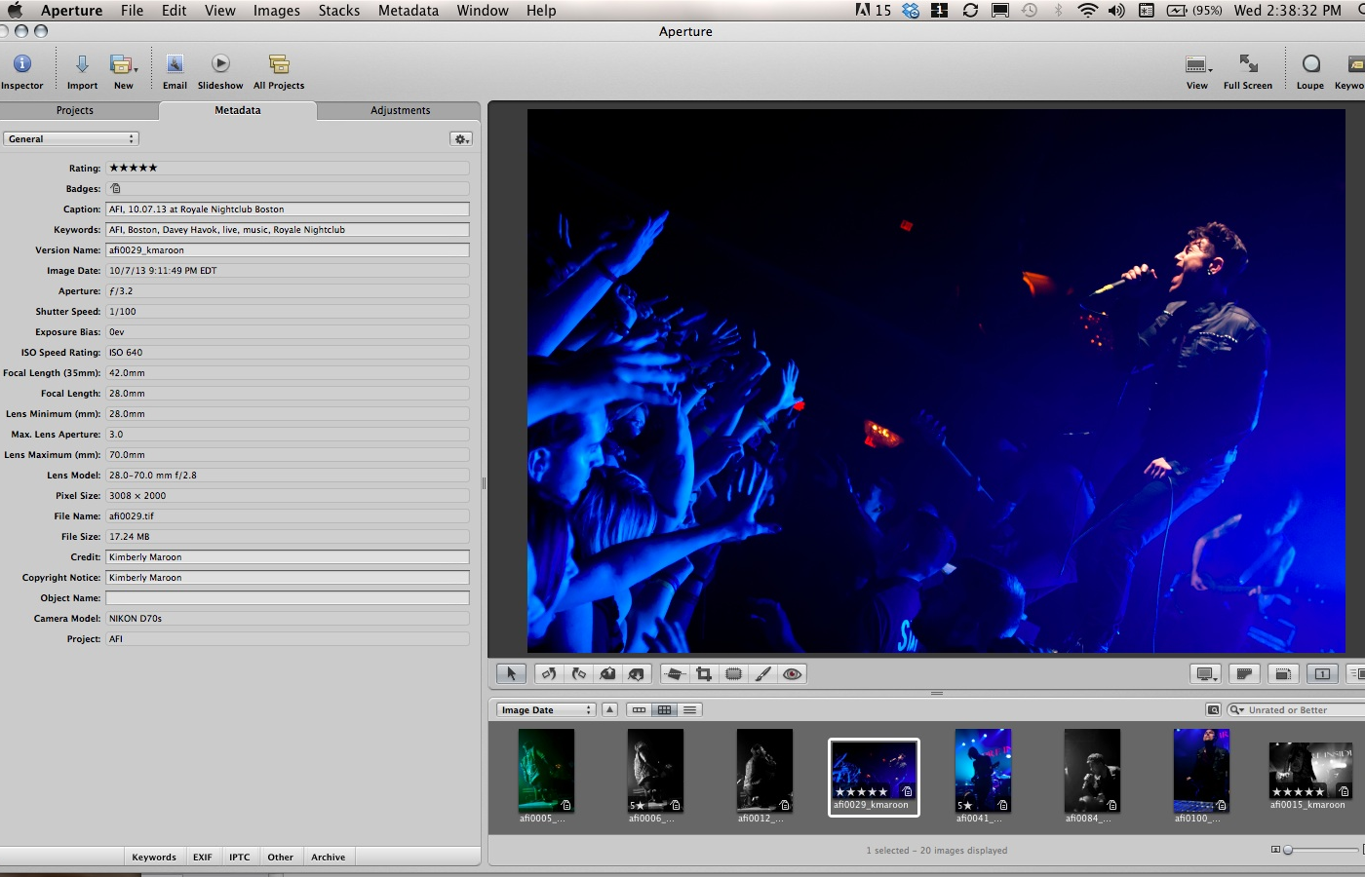Switch to the Adjustments tab
Viewport: 1365px width, 877px height.
(400, 110)
